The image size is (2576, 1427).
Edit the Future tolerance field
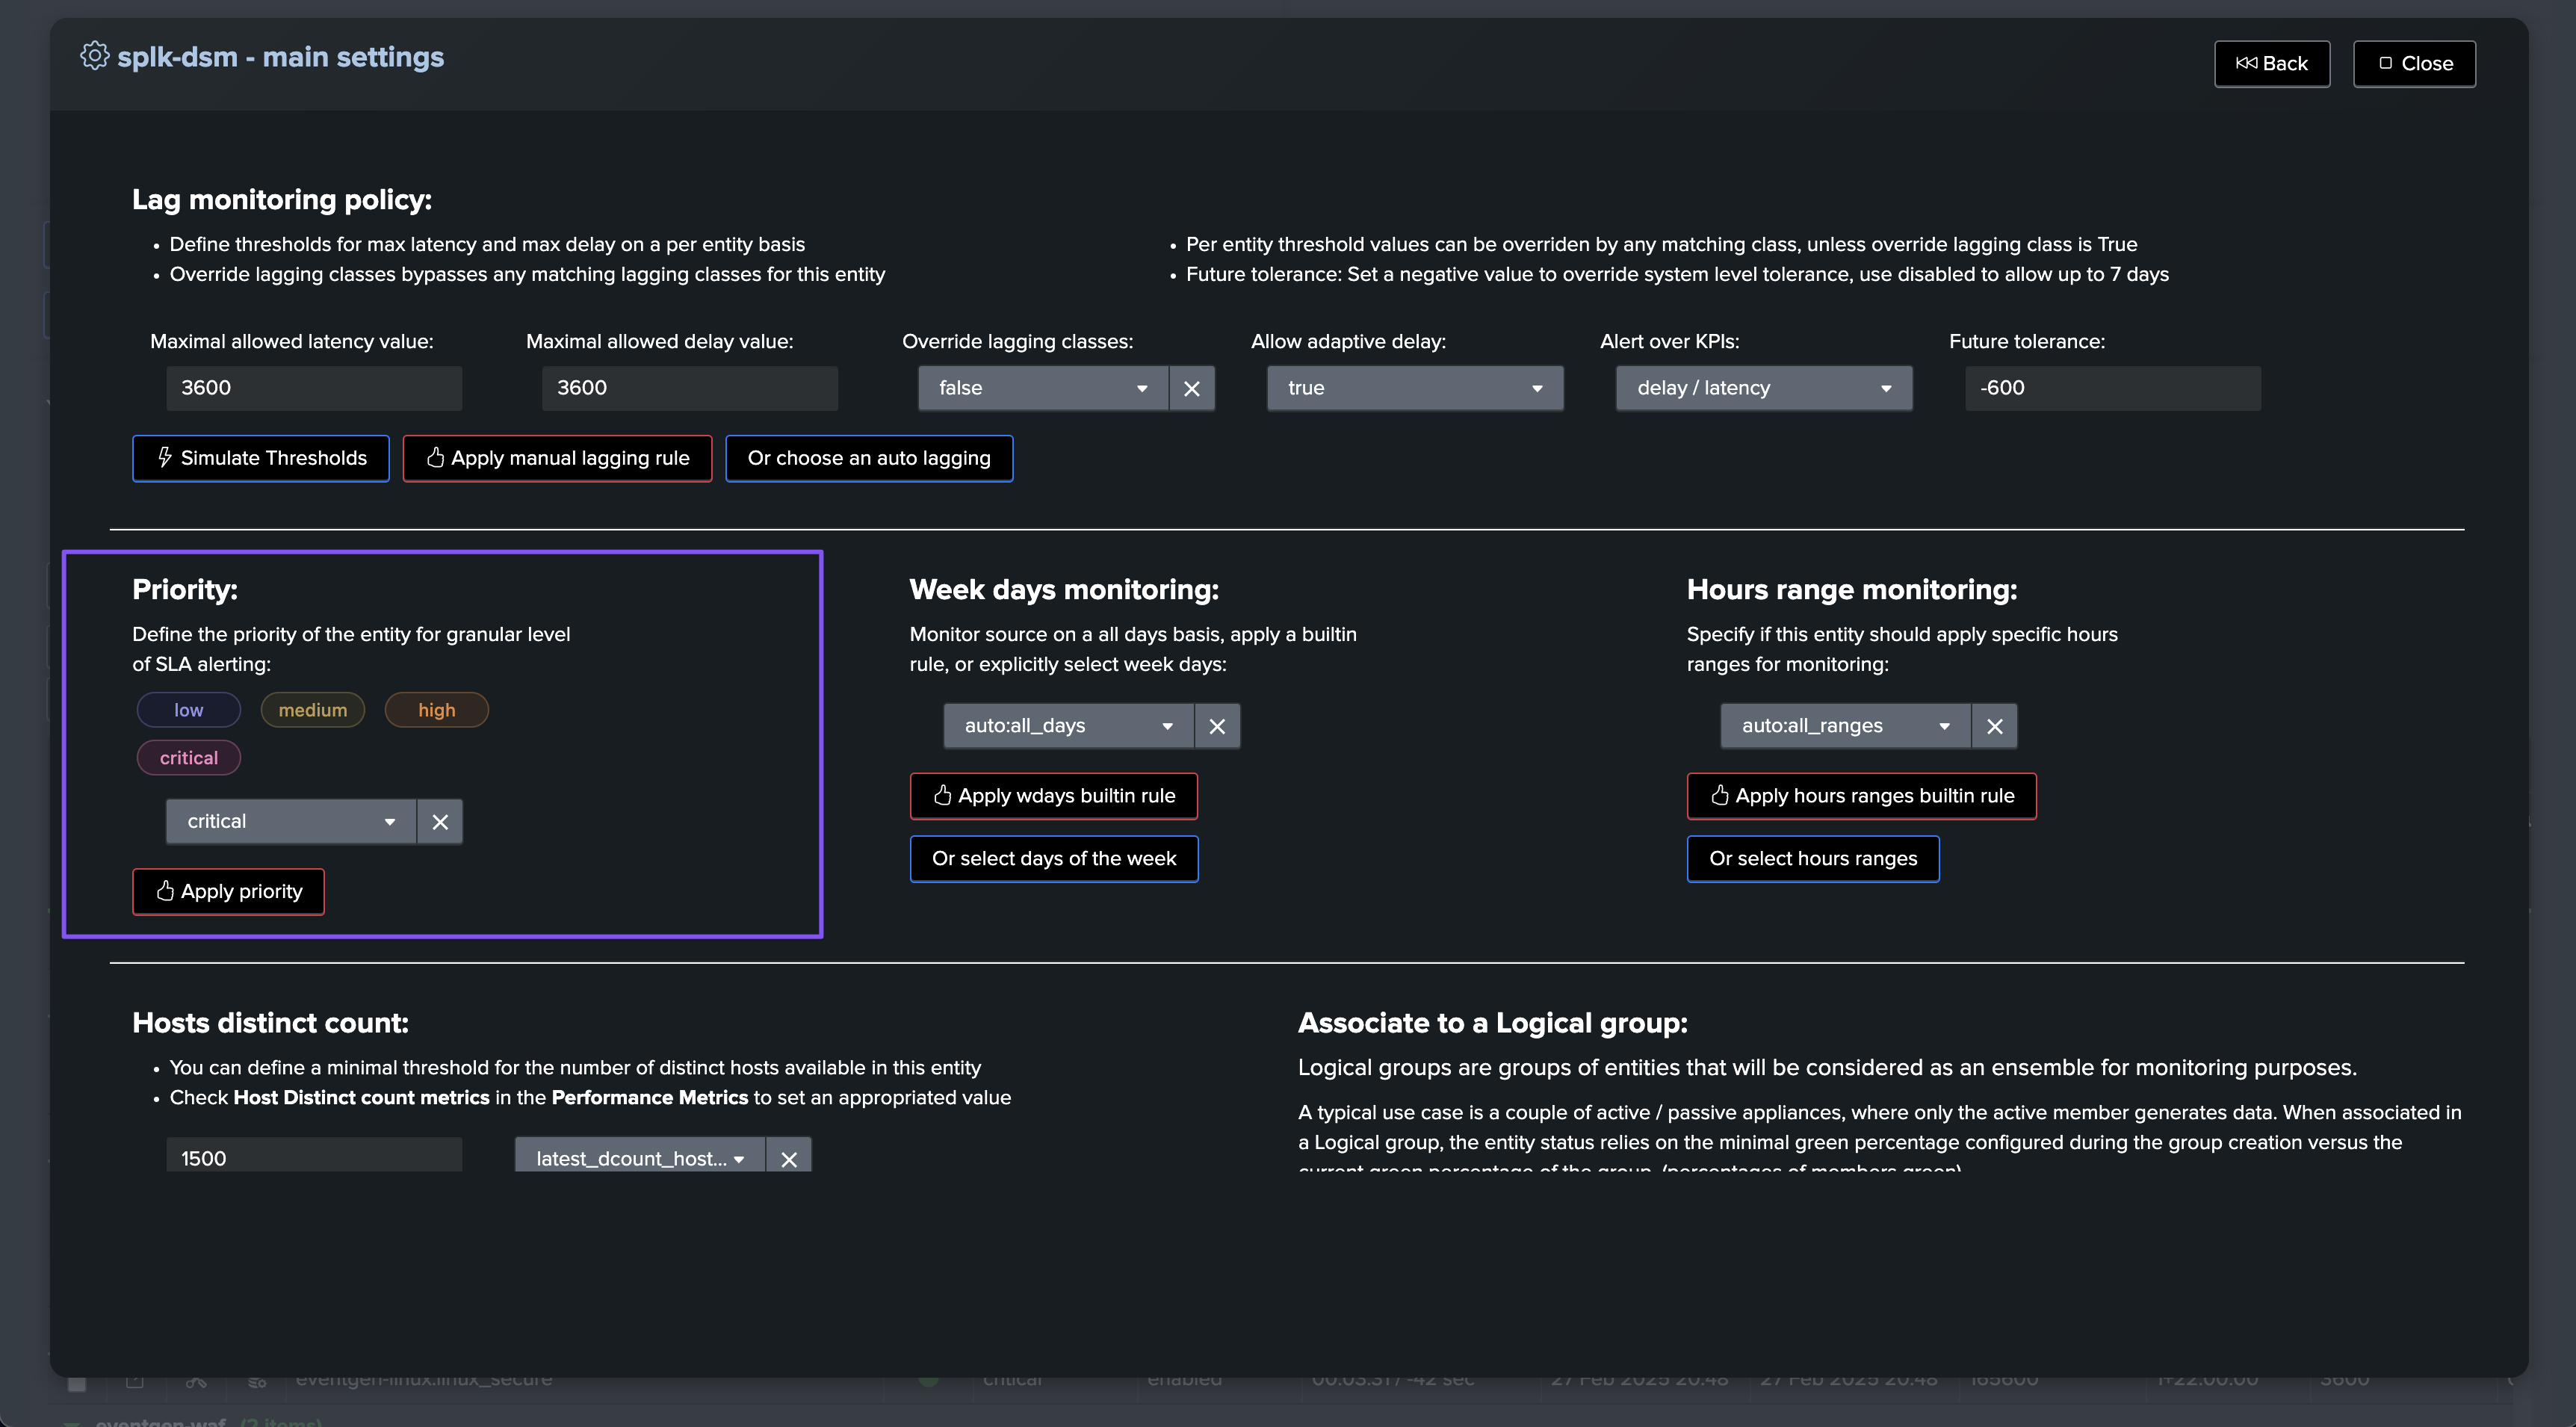2112,388
